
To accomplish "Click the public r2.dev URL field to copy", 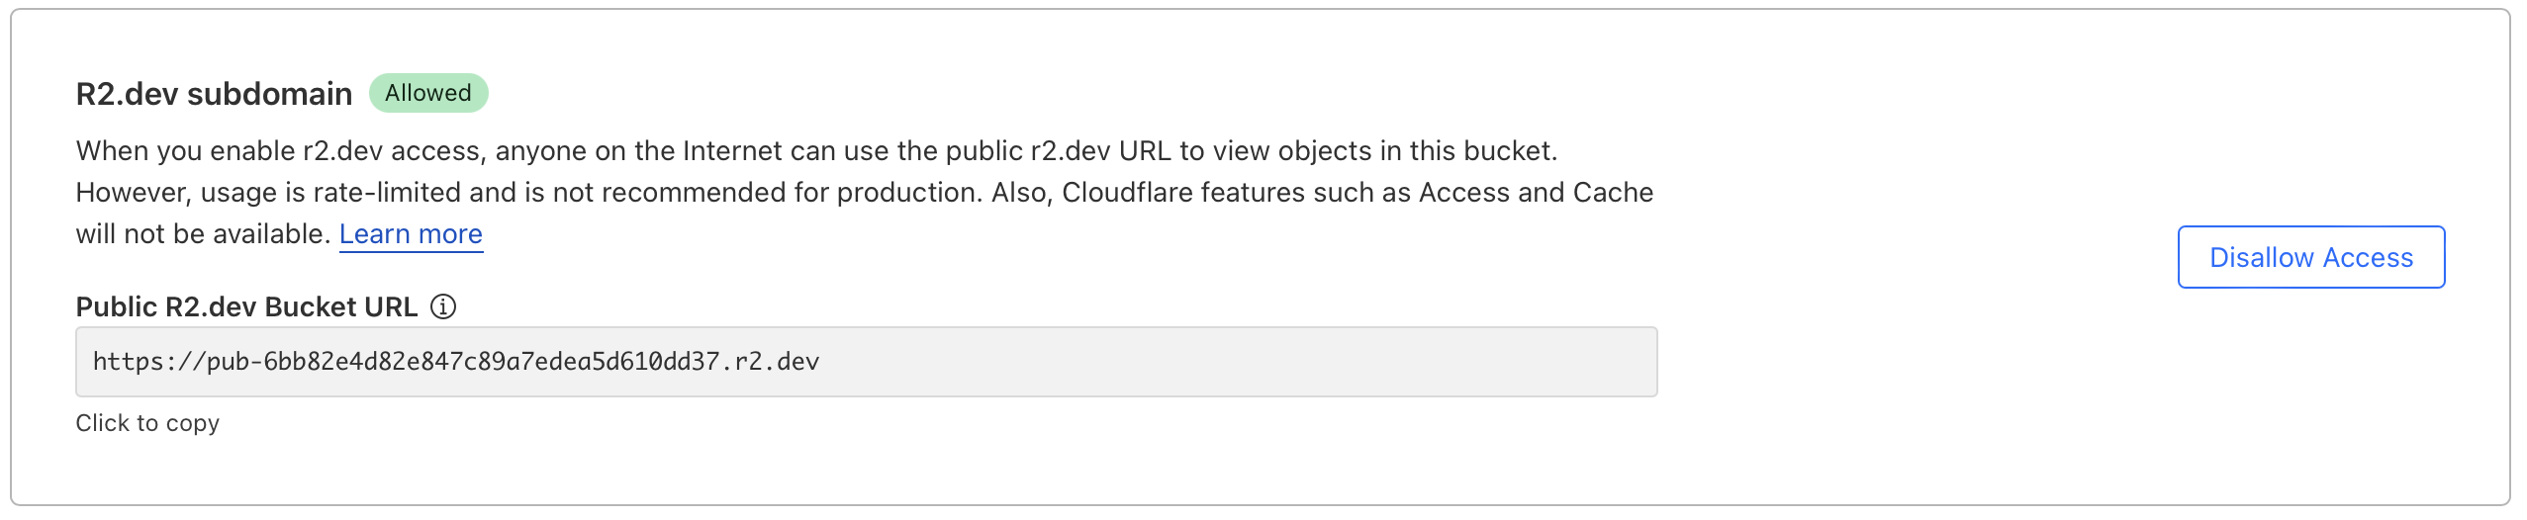I will (866, 362).
